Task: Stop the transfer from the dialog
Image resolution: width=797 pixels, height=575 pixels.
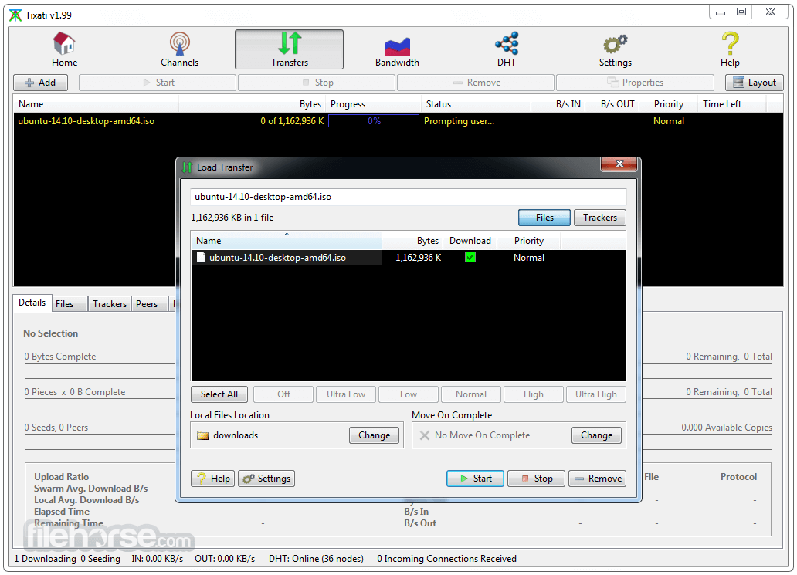Action: pos(536,479)
